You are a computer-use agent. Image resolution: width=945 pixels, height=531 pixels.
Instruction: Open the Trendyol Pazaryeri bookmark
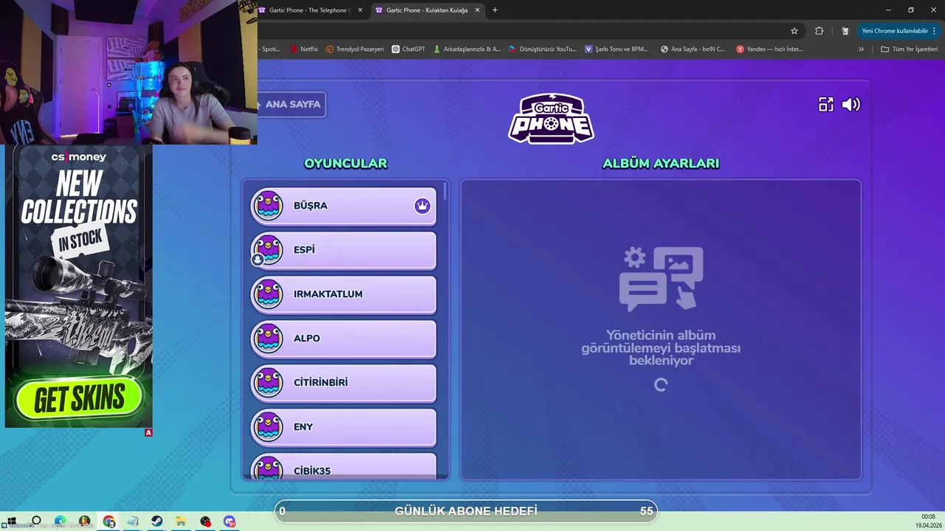355,49
